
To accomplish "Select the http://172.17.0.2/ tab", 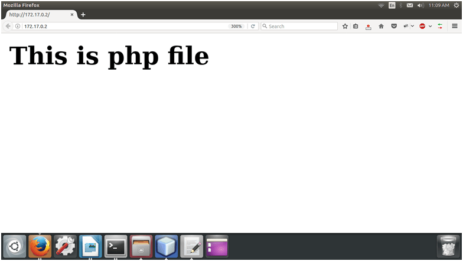I will (x=39, y=14).
